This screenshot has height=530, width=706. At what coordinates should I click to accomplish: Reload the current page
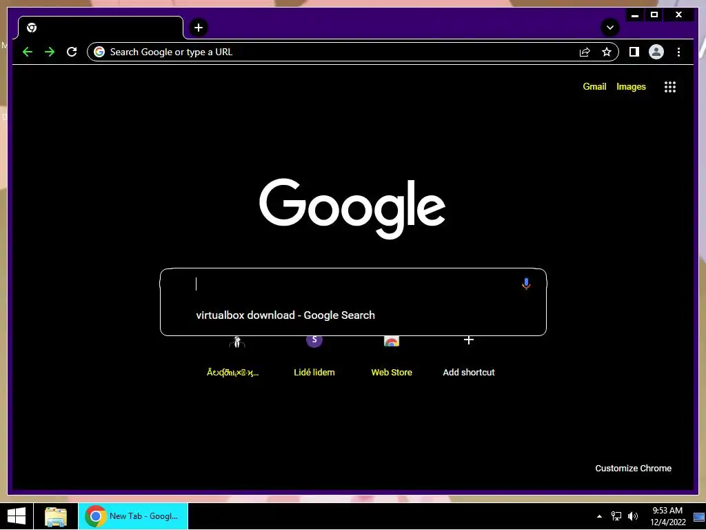[x=72, y=52]
